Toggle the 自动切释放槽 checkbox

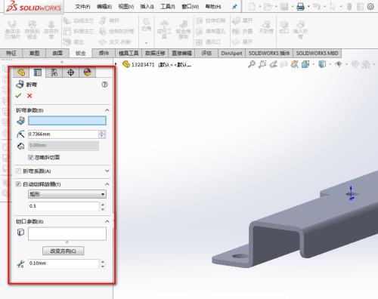click(18, 184)
